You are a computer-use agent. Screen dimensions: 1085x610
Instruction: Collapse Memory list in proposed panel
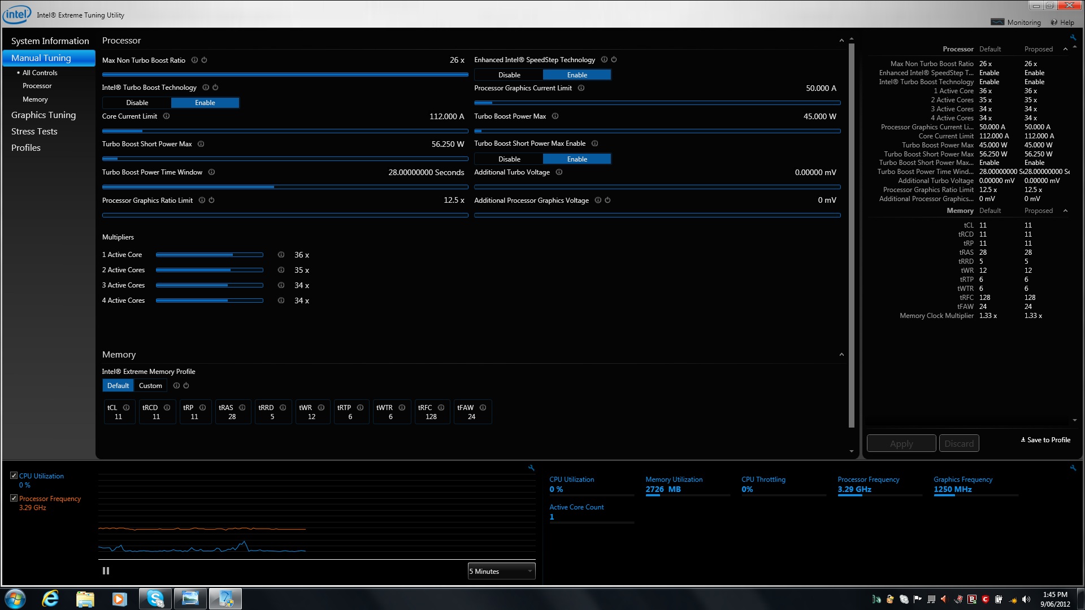pos(1065,211)
